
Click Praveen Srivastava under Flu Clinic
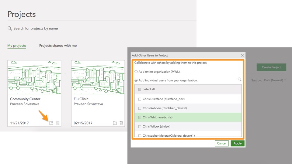88,104
